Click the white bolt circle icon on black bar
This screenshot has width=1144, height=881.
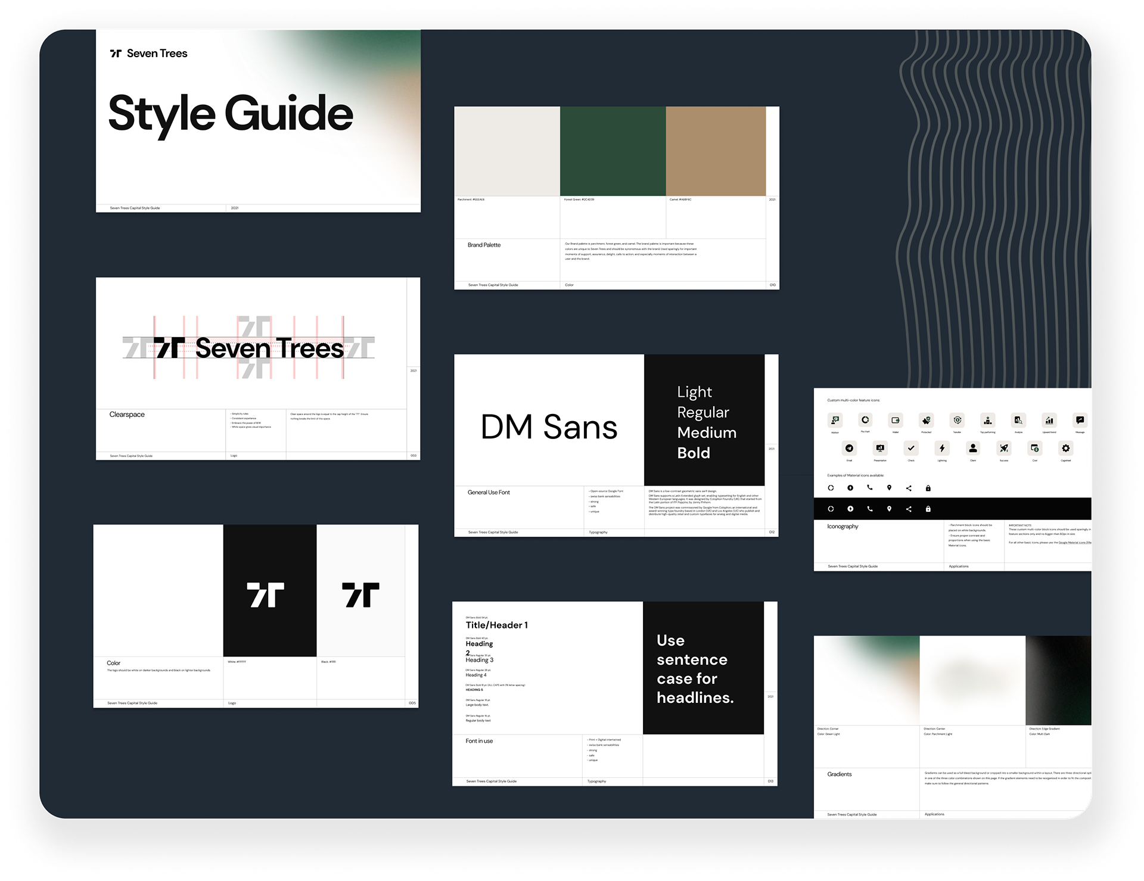pyautogui.click(x=850, y=509)
